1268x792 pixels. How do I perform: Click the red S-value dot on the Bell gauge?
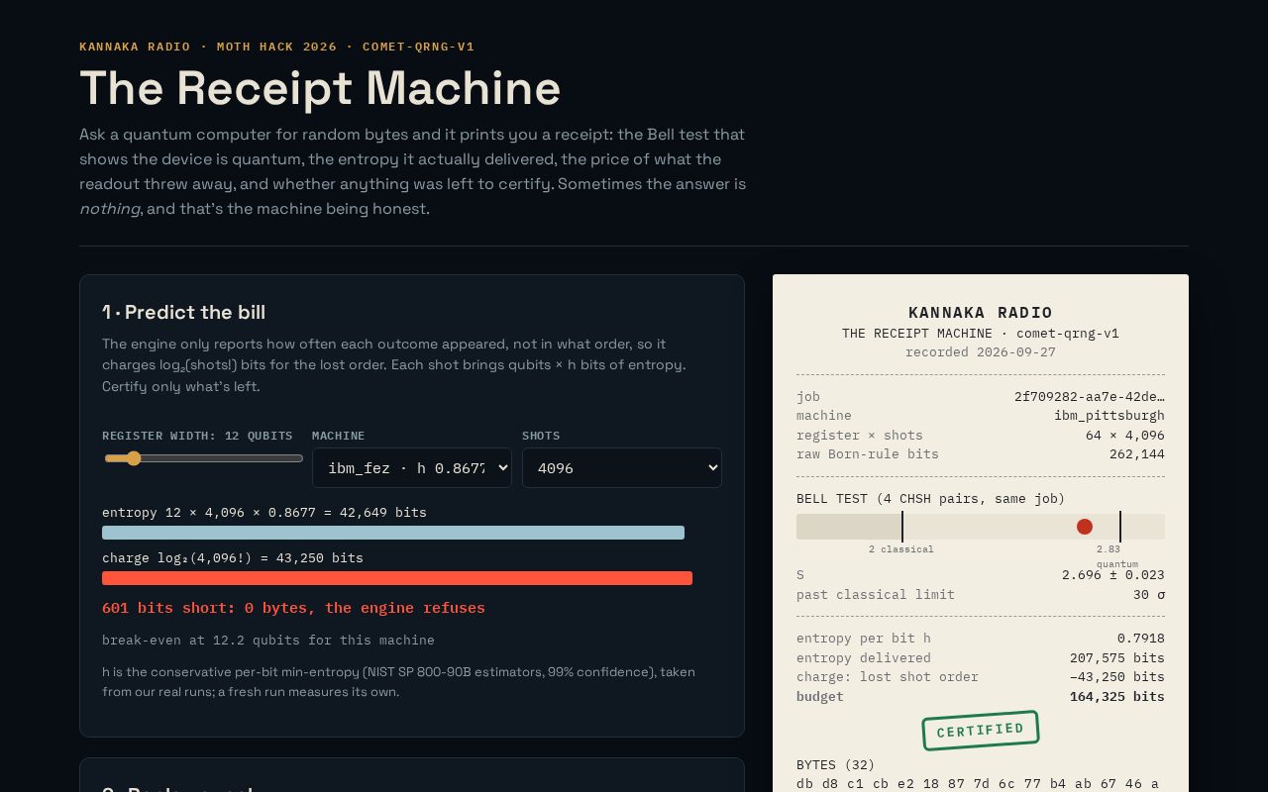1085,527
